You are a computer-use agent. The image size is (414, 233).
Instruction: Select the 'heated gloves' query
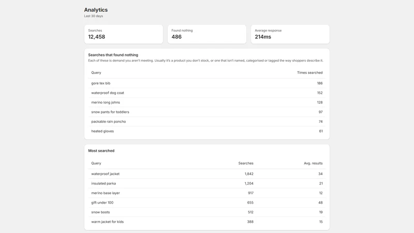(102, 131)
